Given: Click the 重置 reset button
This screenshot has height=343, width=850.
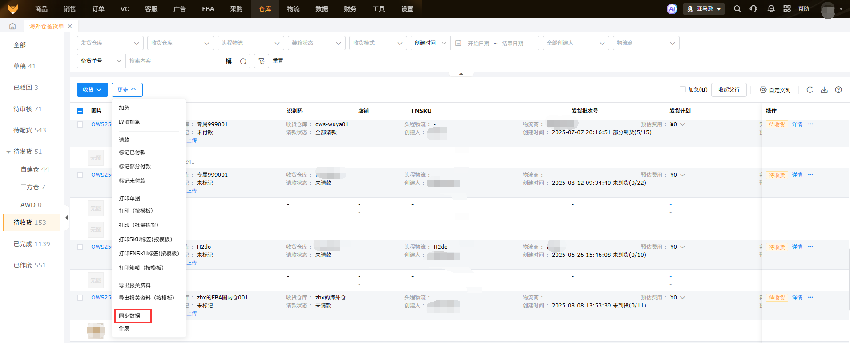Looking at the screenshot, I should tap(278, 61).
